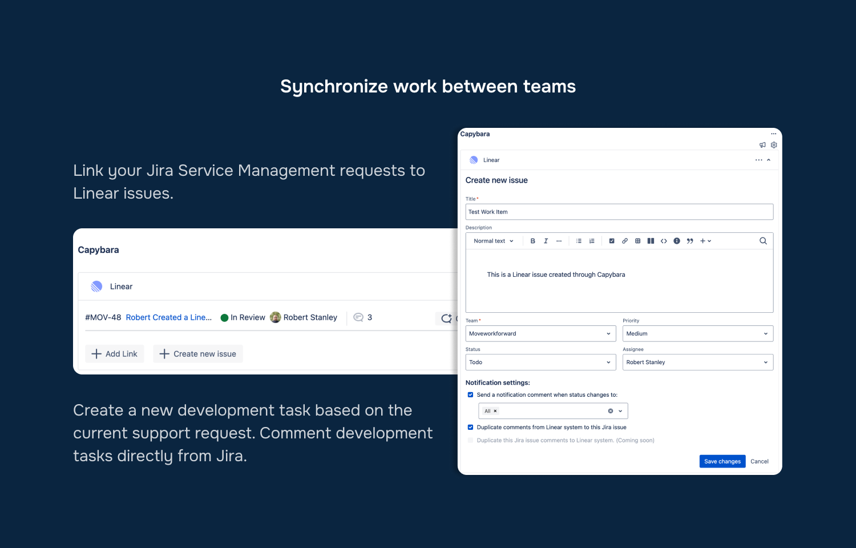Screen dimensions: 856x548
Task: Insert a bulleted list
Action: [578, 240]
